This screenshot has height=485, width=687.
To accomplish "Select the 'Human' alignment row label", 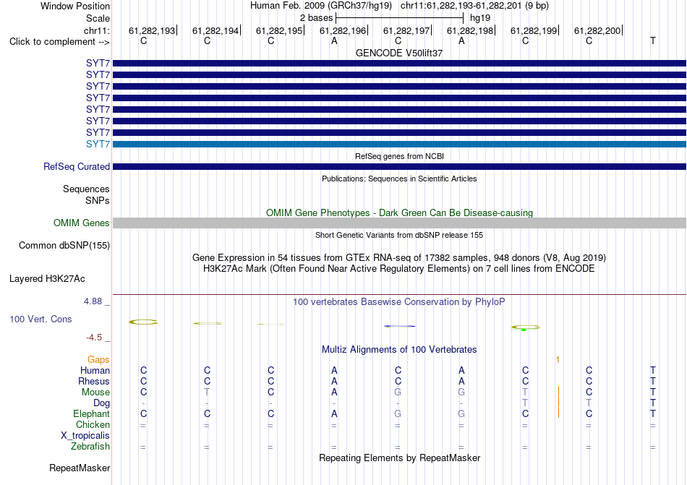I will pos(95,370).
